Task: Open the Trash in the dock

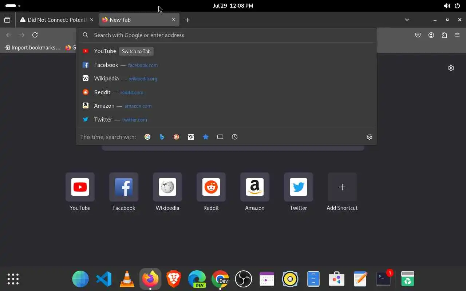Action: point(408,279)
